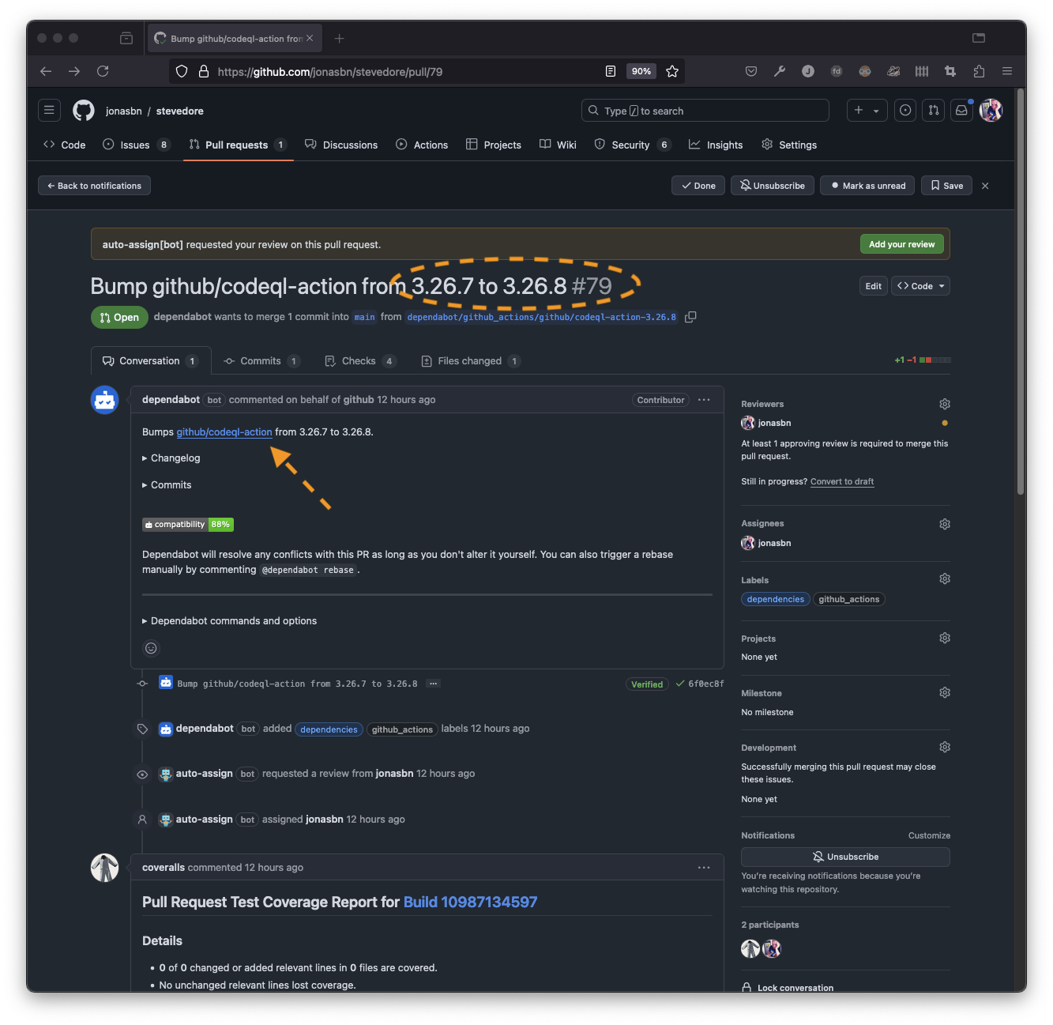Open the browser extensions puzzle icon

(979, 71)
